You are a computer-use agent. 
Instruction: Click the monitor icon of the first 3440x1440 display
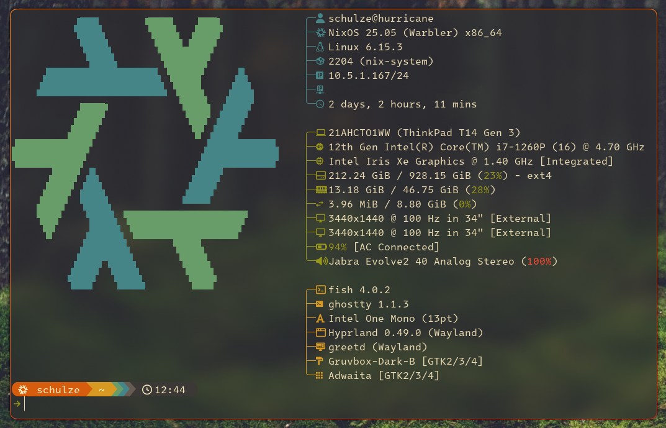[x=318, y=218]
